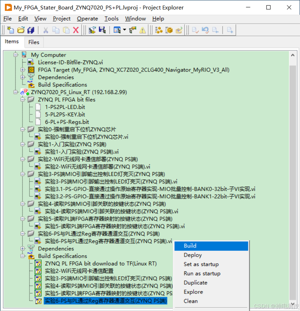Click the New Project toolbar icon
The image size is (300, 311).
coord(10,30)
